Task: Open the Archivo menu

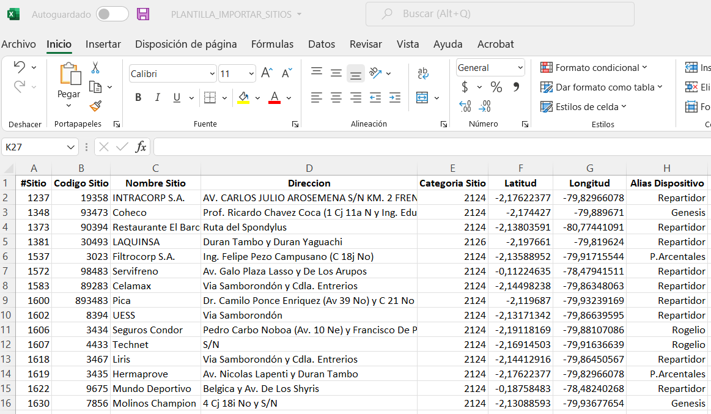Action: point(18,44)
